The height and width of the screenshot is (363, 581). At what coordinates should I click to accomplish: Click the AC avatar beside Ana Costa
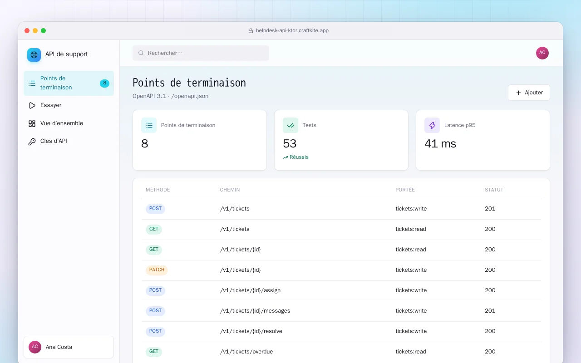tap(35, 347)
